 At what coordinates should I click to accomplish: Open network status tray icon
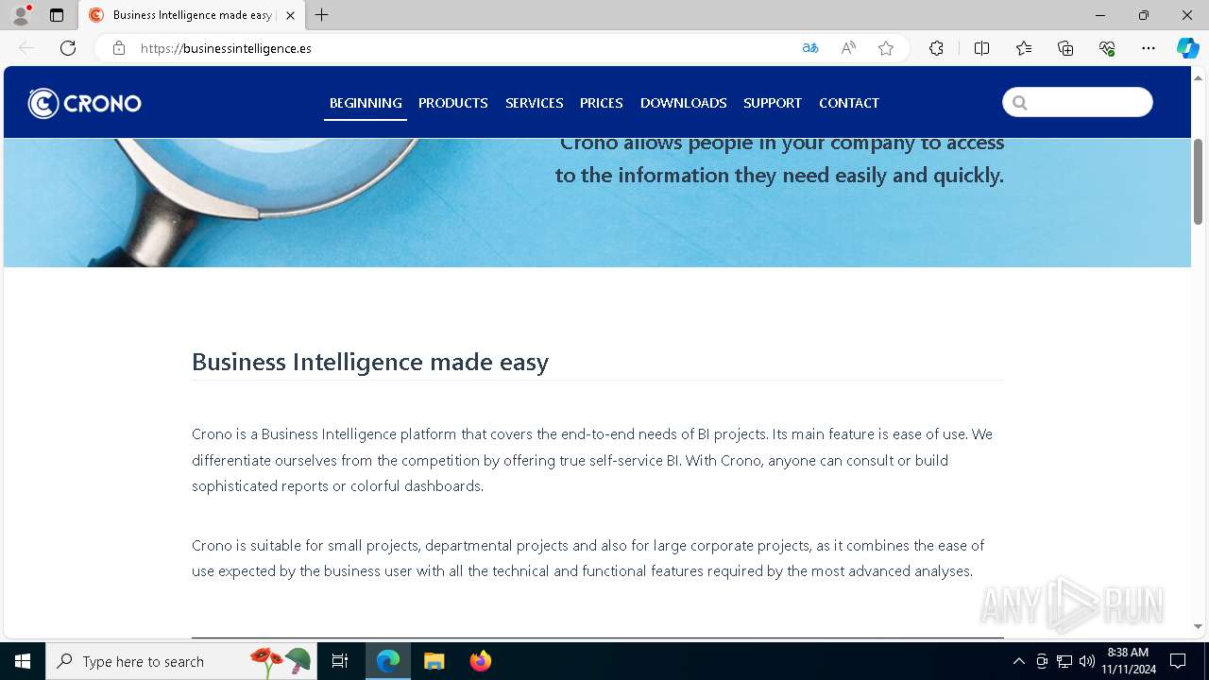pyautogui.click(x=1064, y=661)
